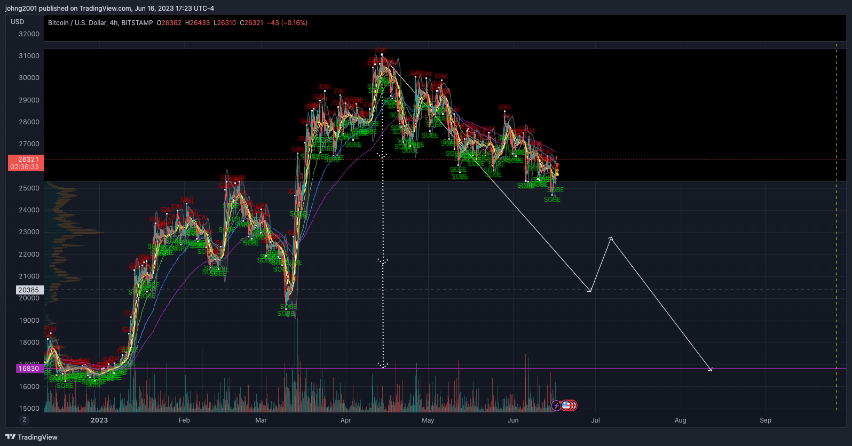Click the high value H26433
The image size is (852, 446).
pos(198,23)
